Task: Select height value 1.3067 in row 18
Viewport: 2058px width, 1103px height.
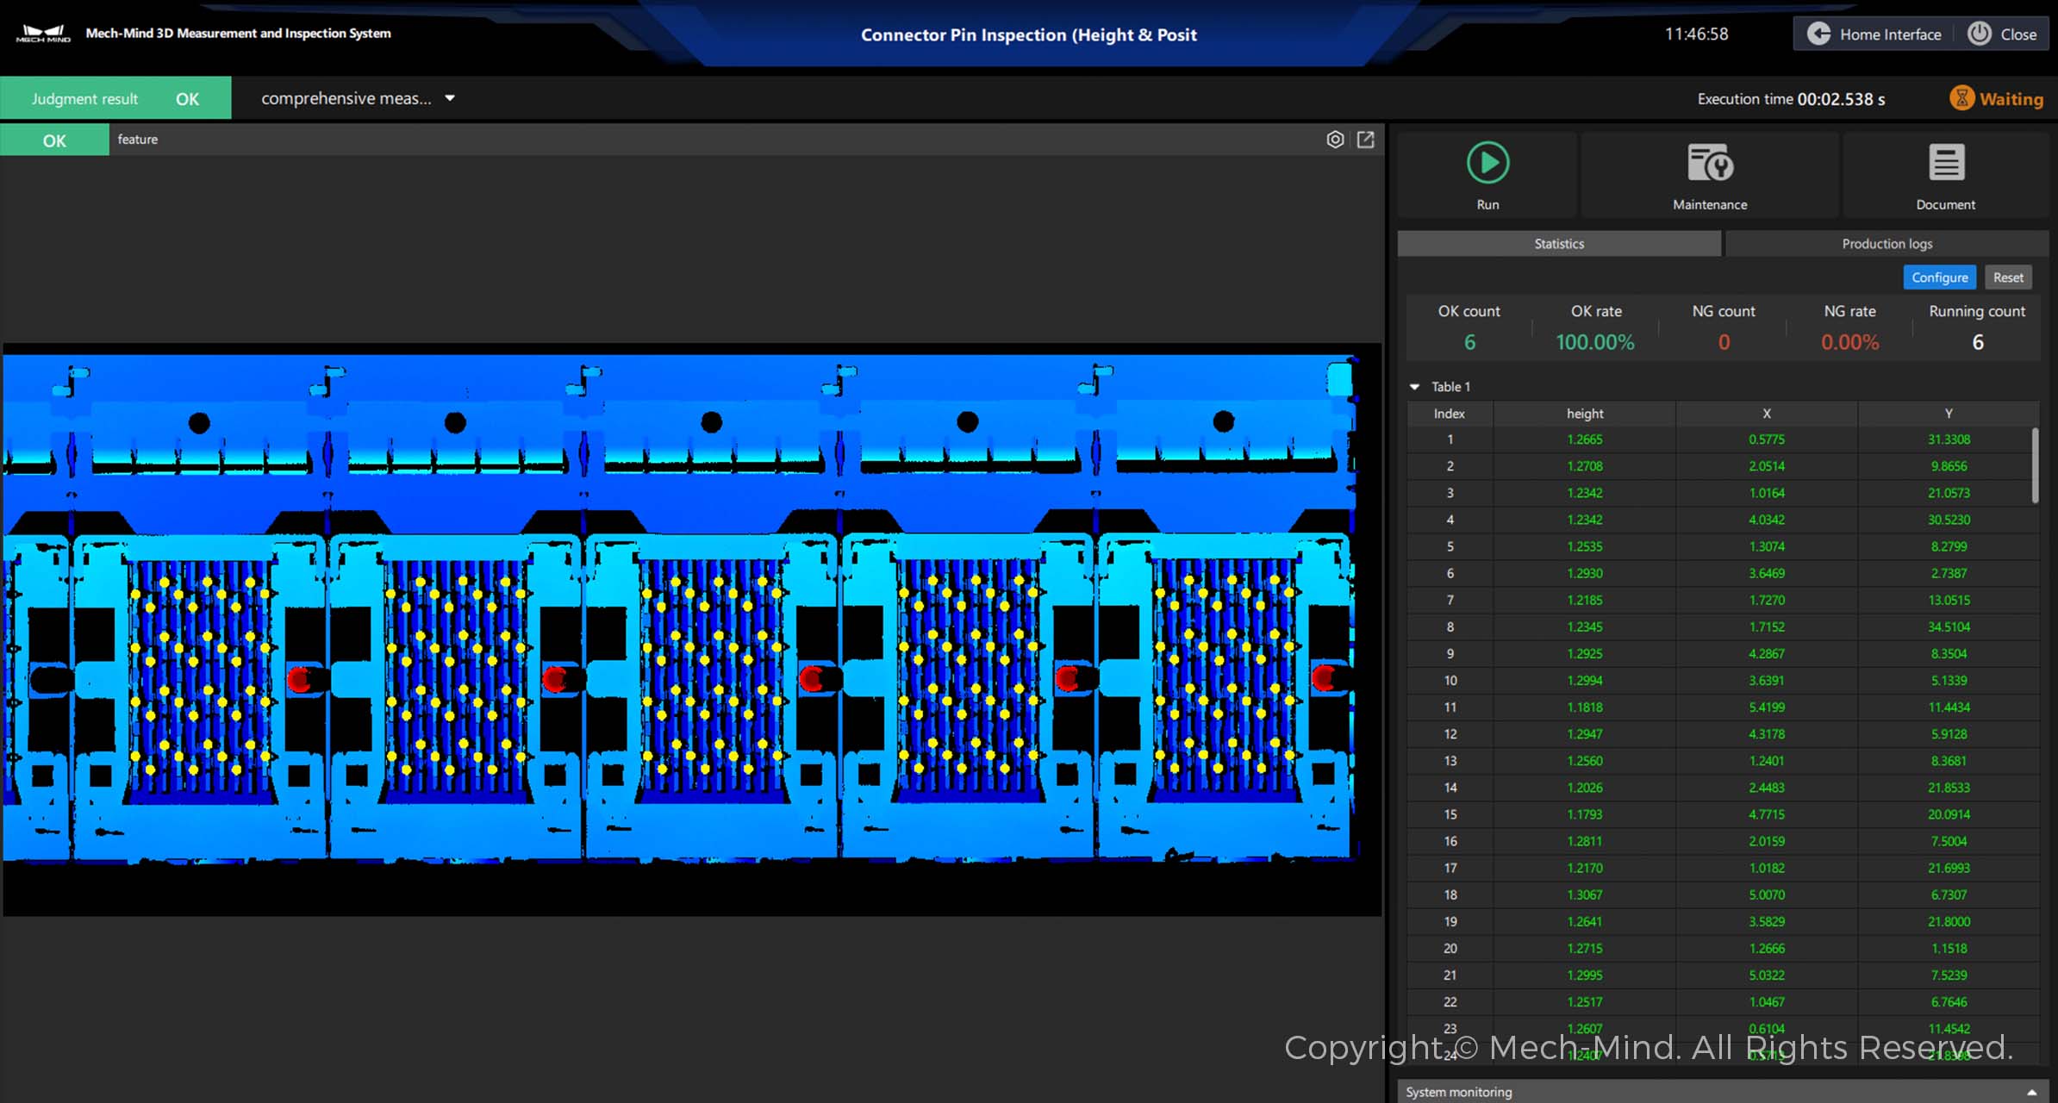Action: point(1585,894)
